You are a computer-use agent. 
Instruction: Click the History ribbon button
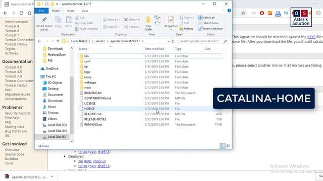[x=186, y=29]
